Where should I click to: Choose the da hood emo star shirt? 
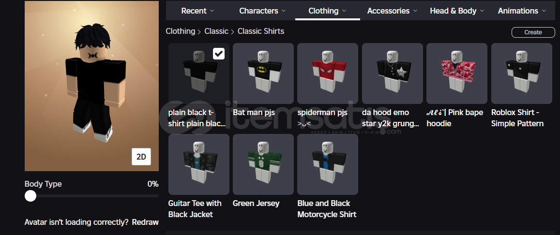coord(393,73)
